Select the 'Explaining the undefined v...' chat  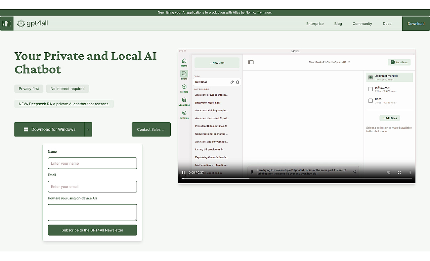[x=212, y=157]
